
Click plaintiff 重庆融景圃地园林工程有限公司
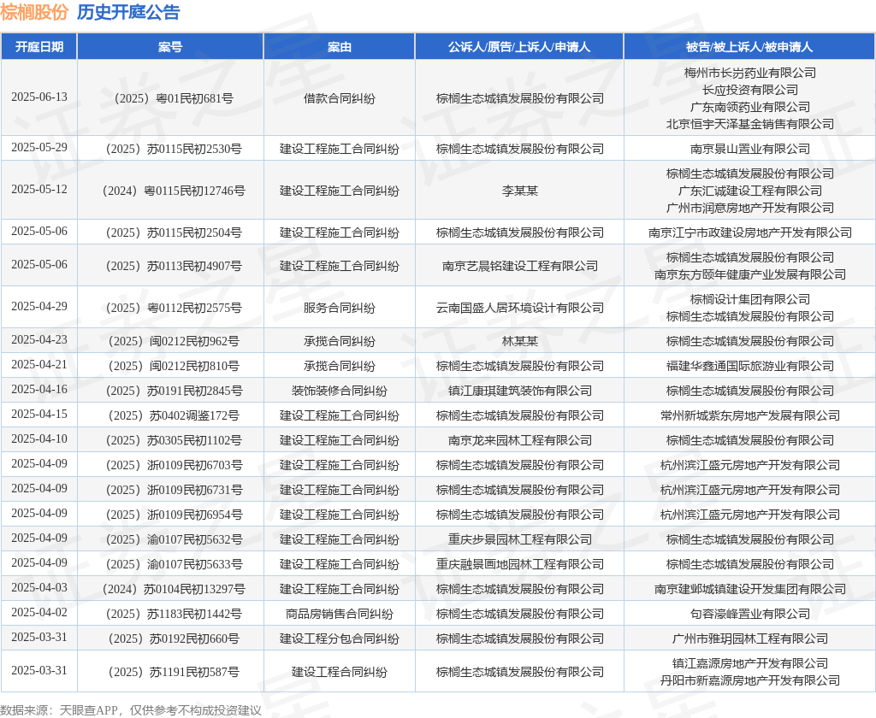519,564
